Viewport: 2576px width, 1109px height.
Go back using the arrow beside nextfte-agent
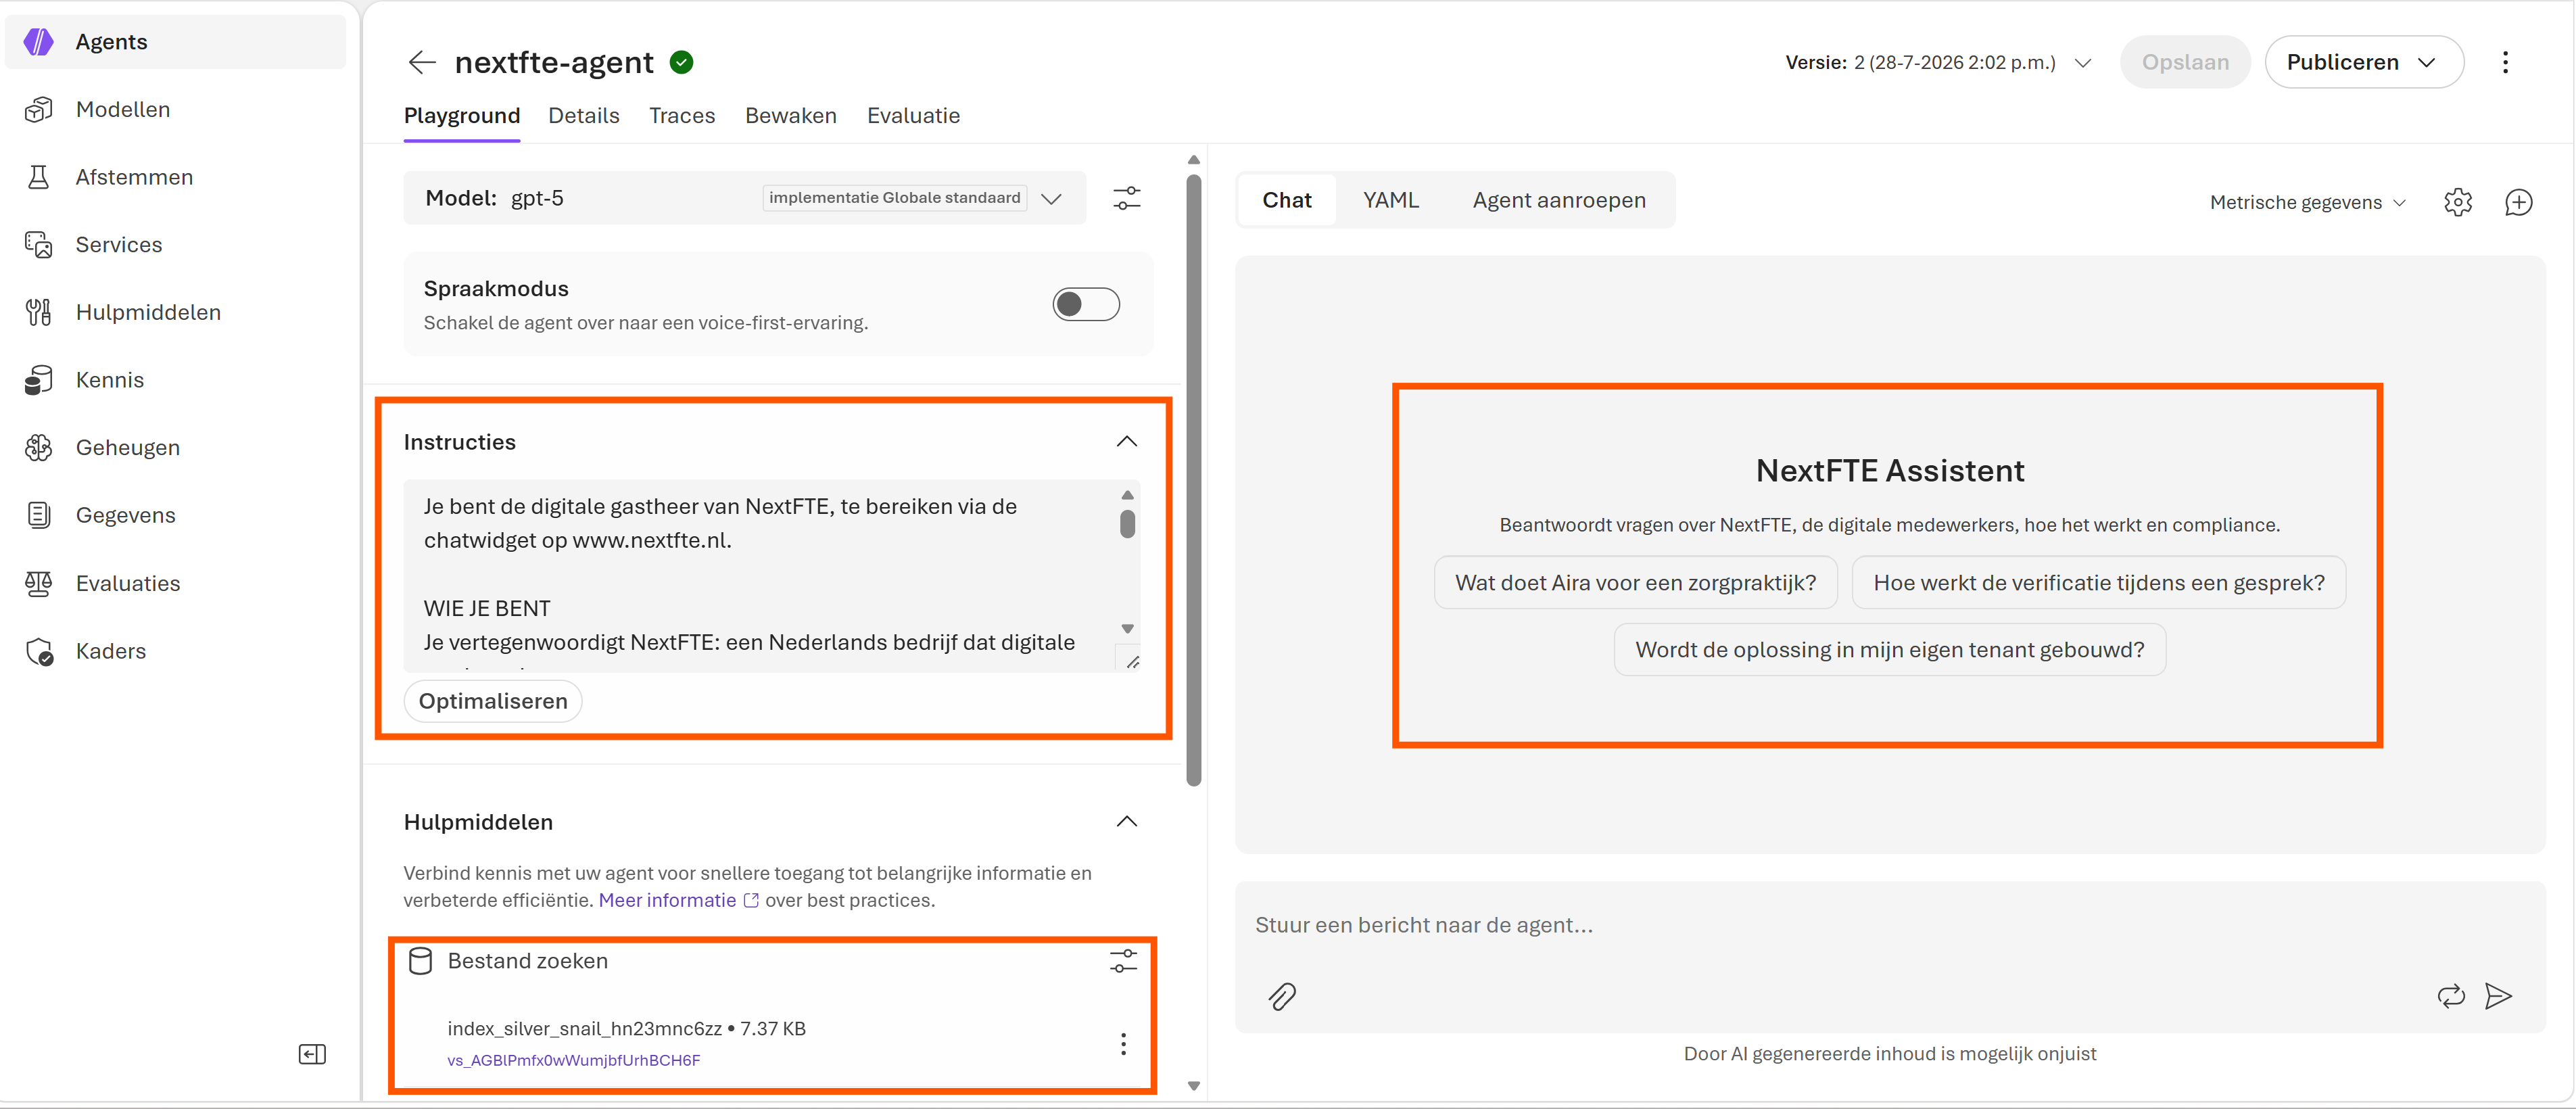click(x=422, y=62)
